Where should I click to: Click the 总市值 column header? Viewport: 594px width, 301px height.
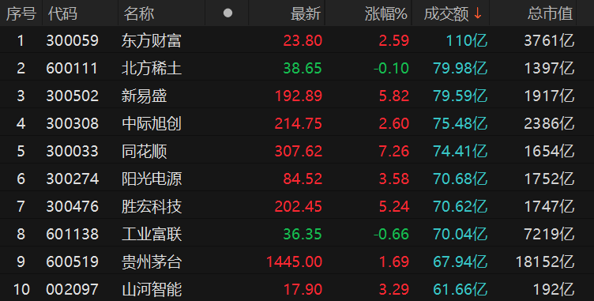550,13
